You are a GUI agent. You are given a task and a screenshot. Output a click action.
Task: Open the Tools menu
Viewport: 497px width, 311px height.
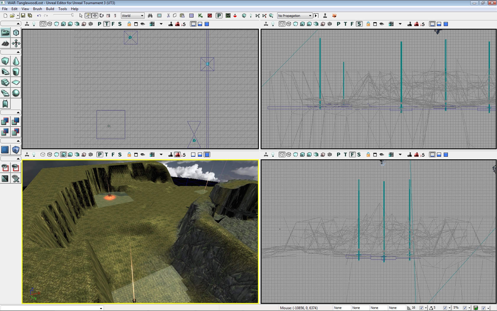(x=62, y=9)
